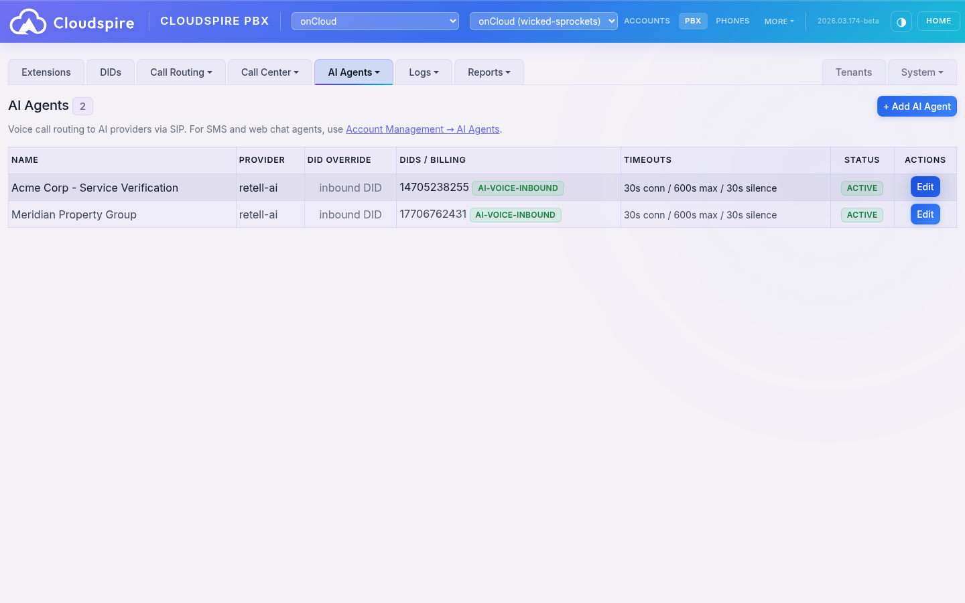Click the ACCOUNTS navigation item
The image size is (965, 603).
[647, 21]
